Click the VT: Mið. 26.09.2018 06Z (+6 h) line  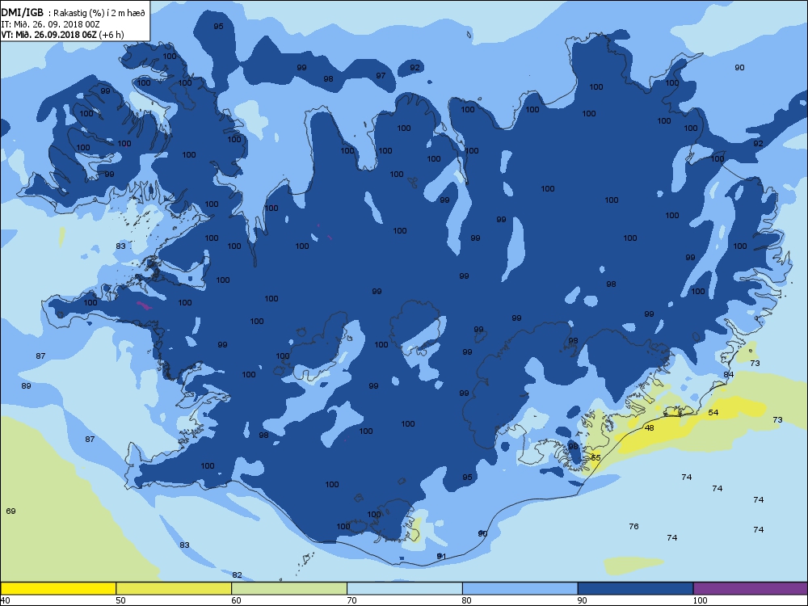62,35
